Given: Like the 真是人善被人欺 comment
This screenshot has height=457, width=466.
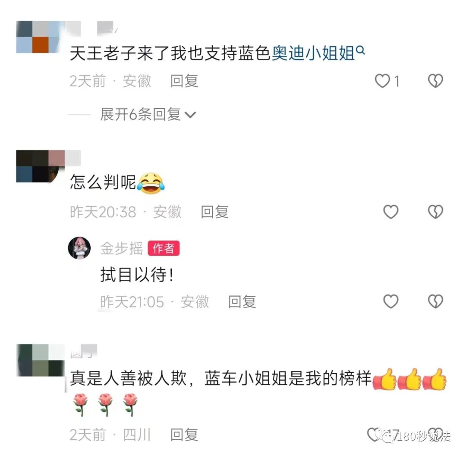Looking at the screenshot, I should 375,435.
